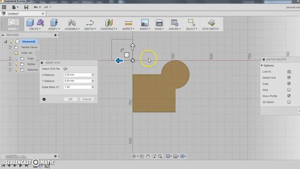This screenshot has width=300, height=169.
Task: Click the Insert SVG info icon
Action: (x=44, y=99)
